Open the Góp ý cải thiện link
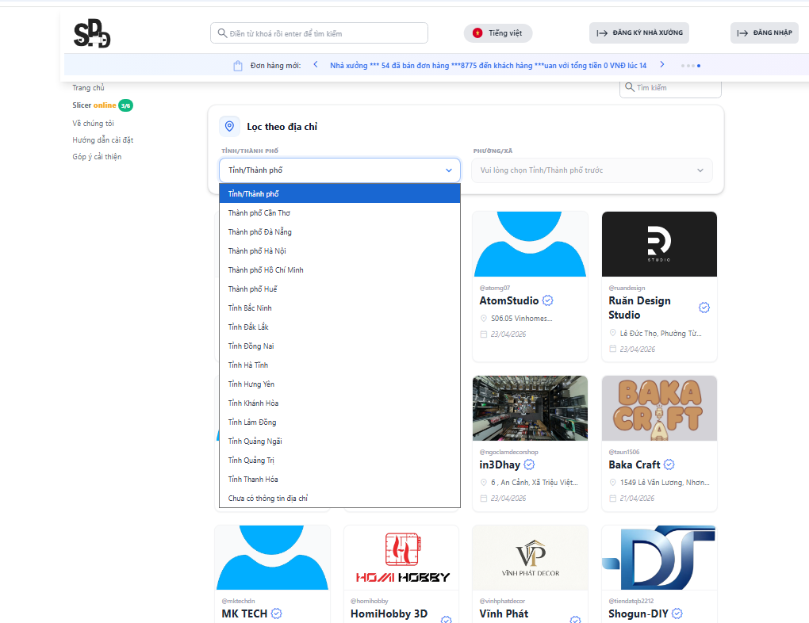Screen dimensions: 809x623 (x=97, y=157)
